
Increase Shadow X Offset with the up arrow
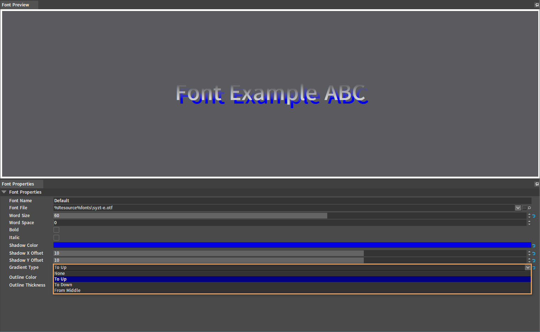click(529, 252)
